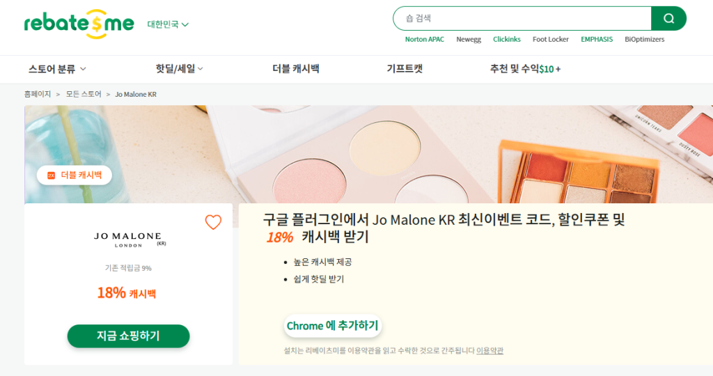This screenshot has width=713, height=376.
Task: Click the 2X double cashback badge
Action: [75, 175]
